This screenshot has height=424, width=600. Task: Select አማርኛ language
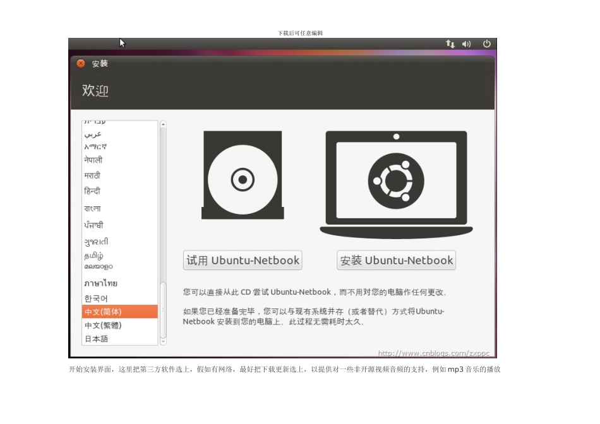[120, 146]
